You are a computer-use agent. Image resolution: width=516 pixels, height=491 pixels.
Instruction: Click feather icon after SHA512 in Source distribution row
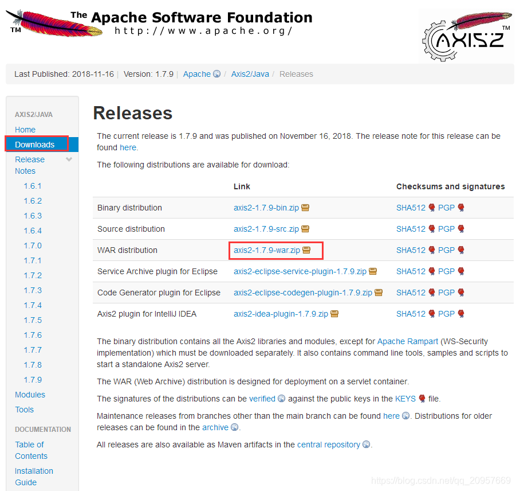coord(432,229)
